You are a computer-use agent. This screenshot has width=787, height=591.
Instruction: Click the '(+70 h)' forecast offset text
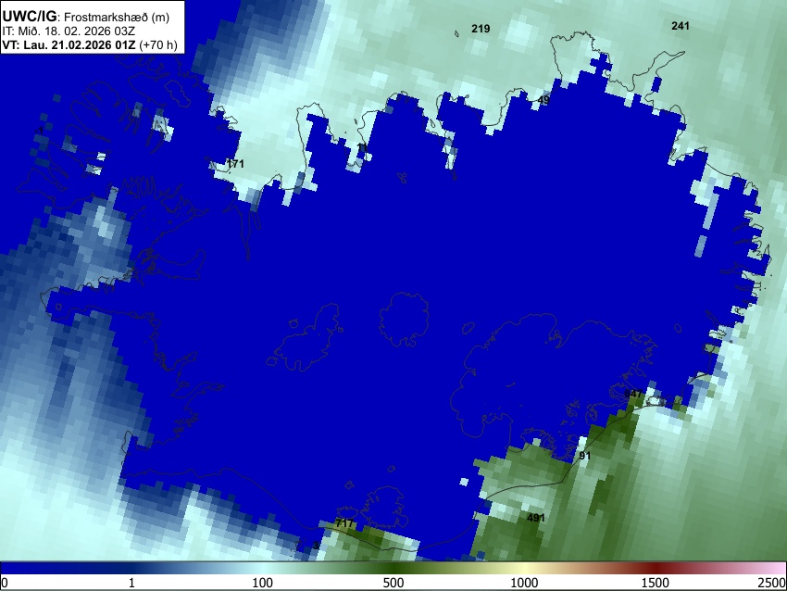(158, 44)
